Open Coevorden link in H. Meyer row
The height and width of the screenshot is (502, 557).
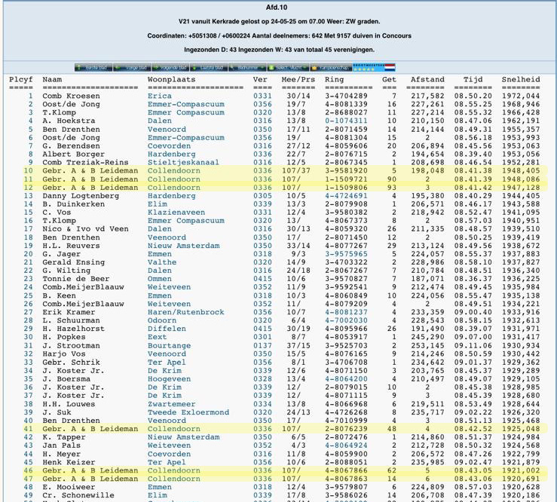click(169, 454)
